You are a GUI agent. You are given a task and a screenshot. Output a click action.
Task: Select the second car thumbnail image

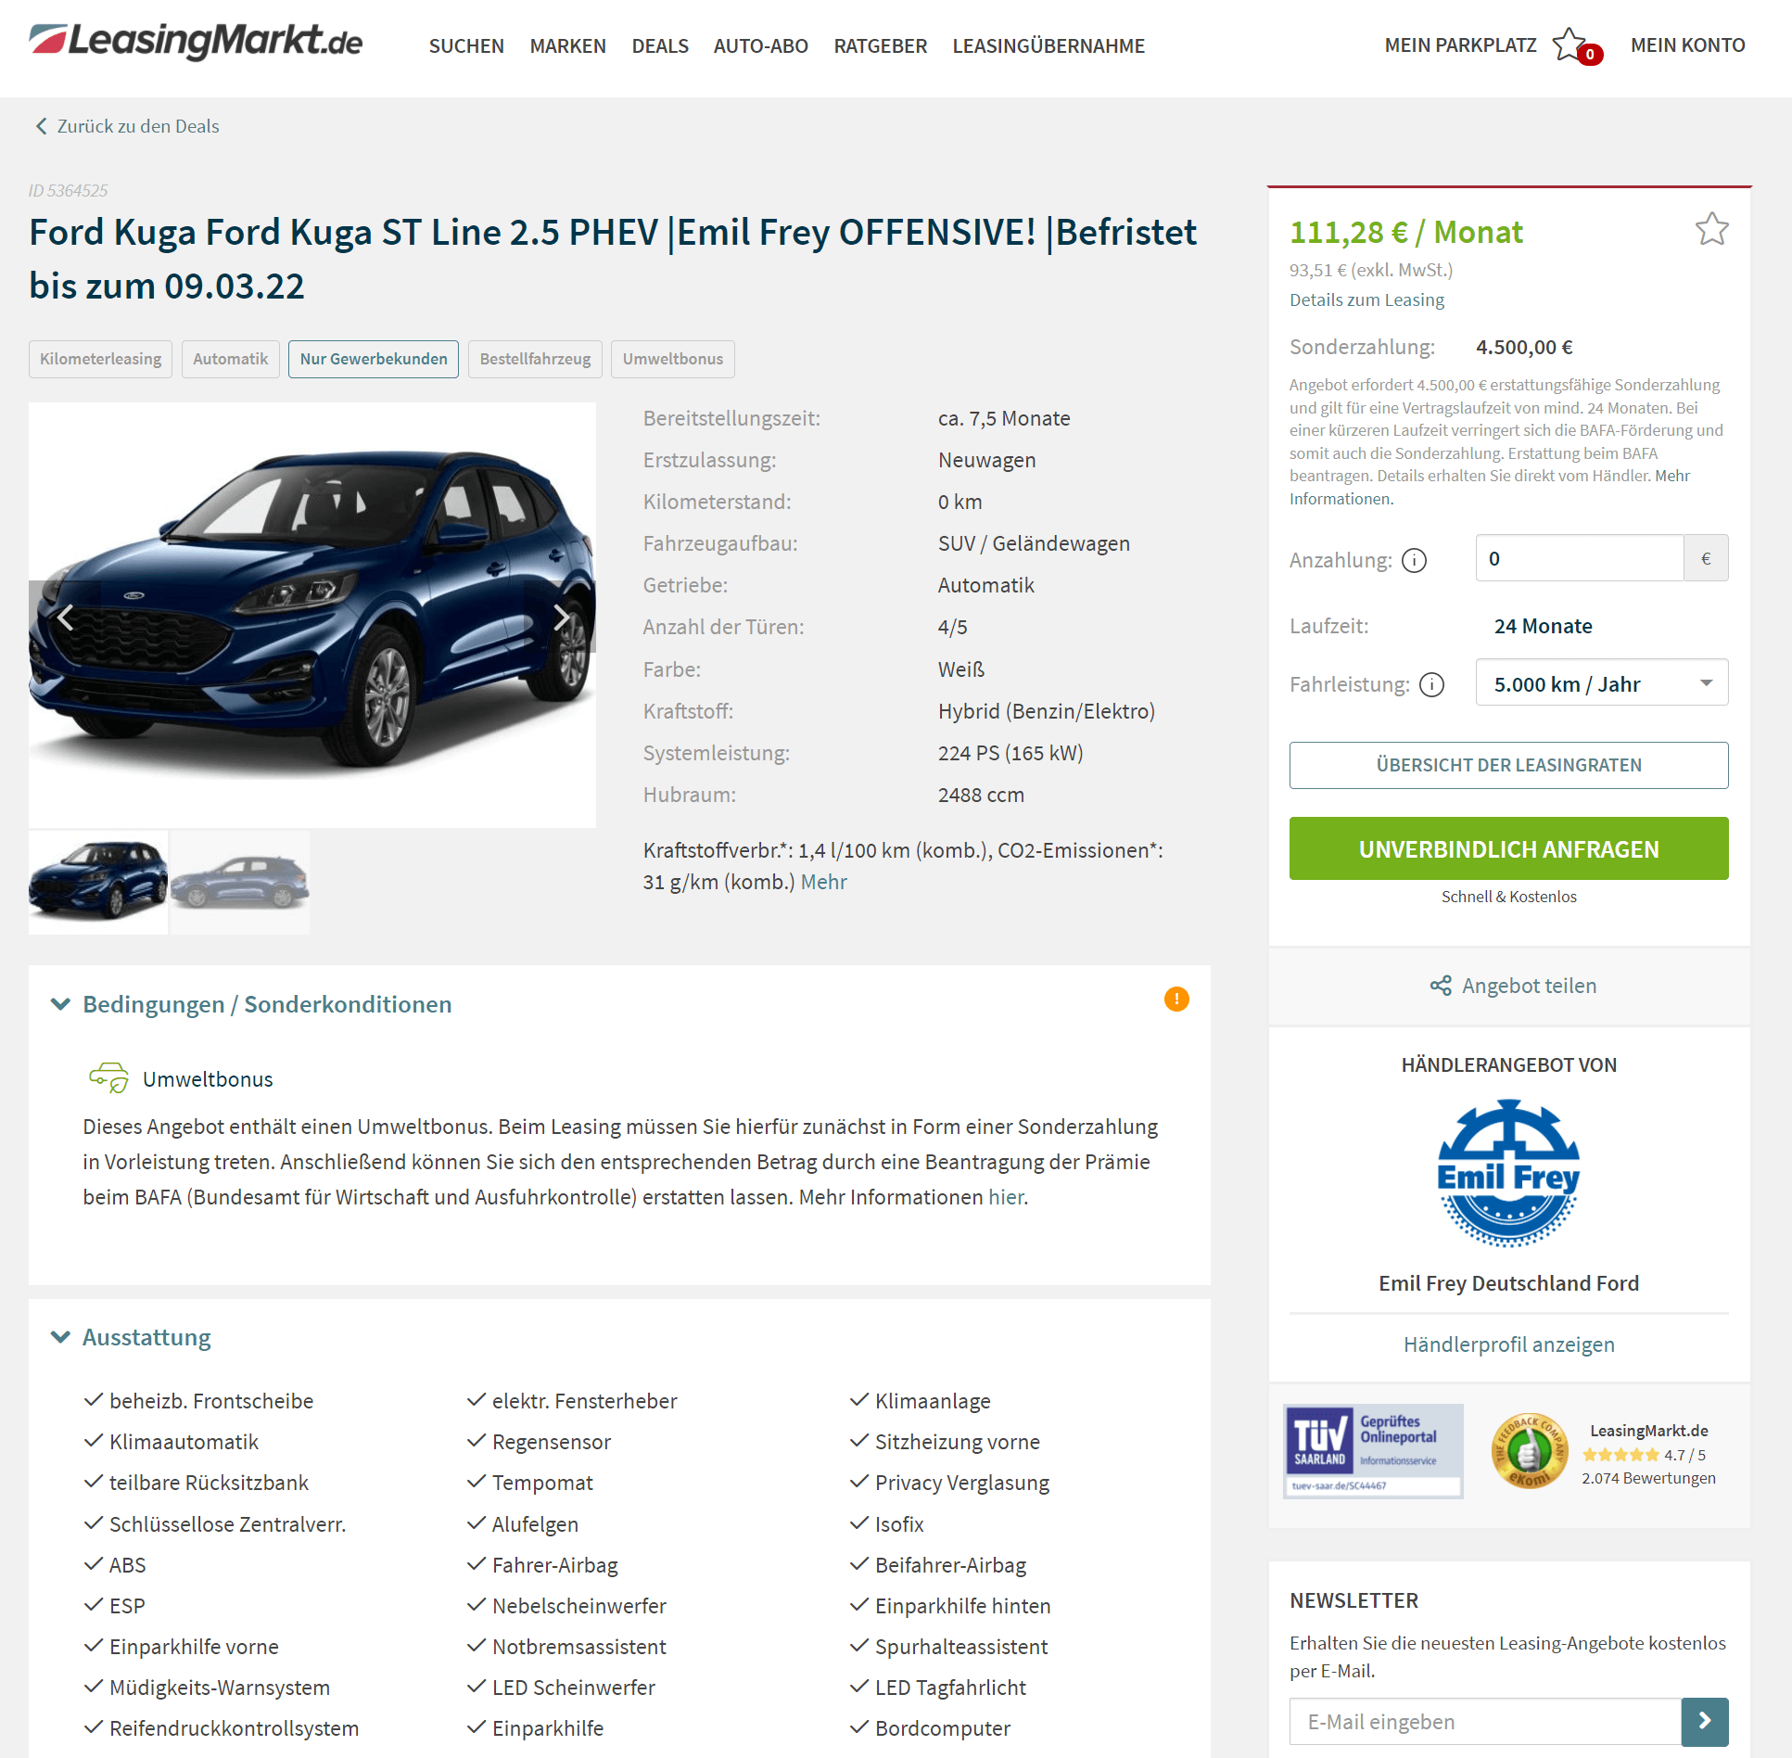[240, 882]
